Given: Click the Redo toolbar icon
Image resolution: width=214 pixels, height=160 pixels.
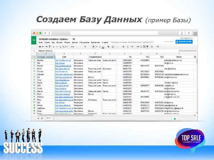Looking at the screenshot, I should 46,47.
